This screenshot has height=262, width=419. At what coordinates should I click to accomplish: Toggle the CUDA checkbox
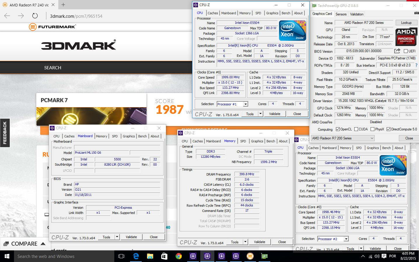pos(356,129)
